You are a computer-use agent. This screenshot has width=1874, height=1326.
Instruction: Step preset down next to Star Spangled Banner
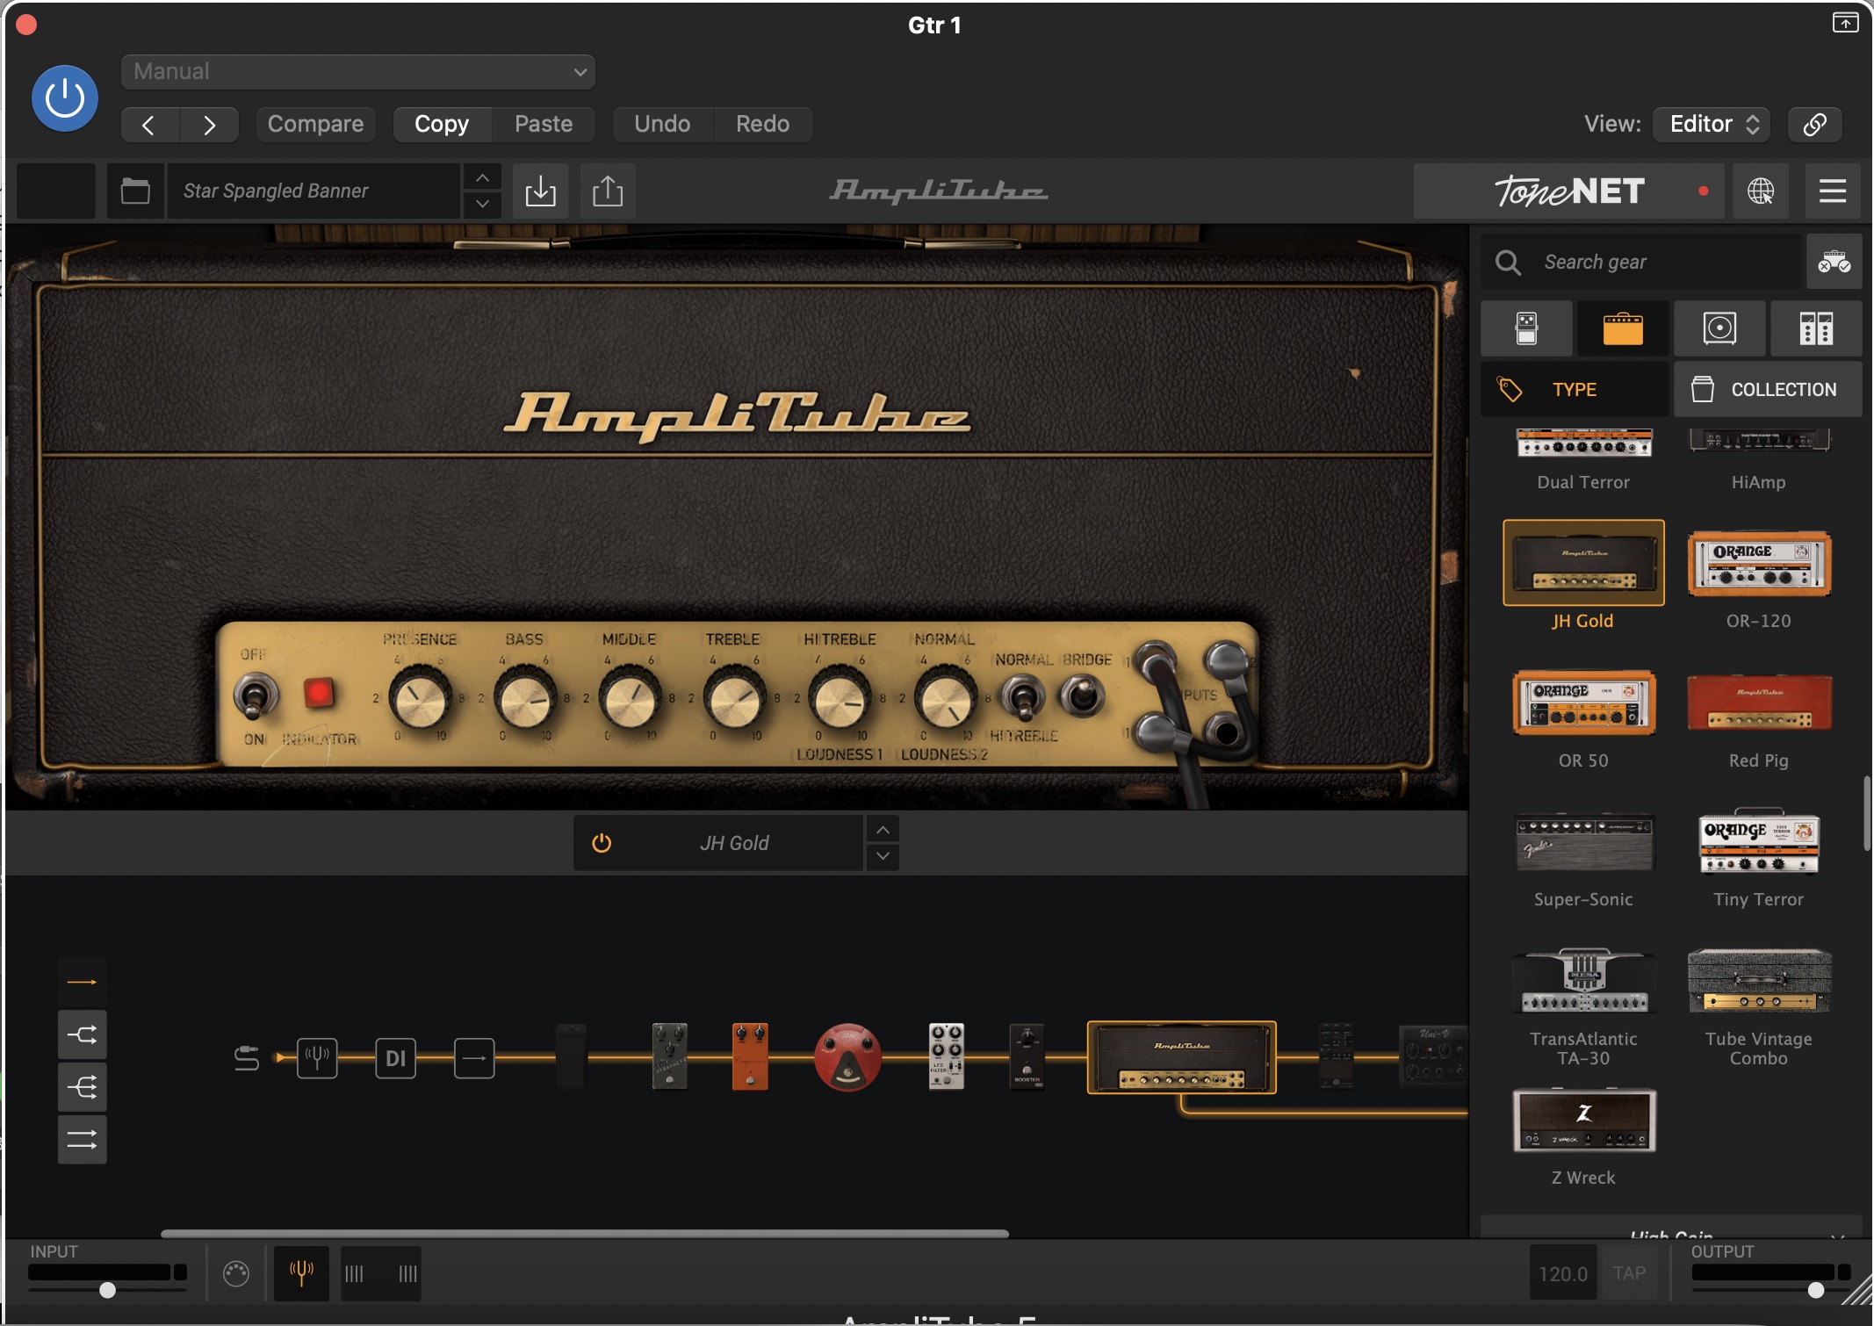pyautogui.click(x=482, y=204)
